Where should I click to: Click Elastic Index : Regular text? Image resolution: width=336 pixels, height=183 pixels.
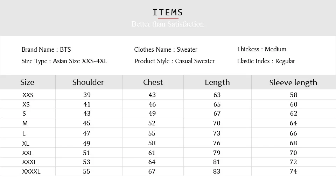(266, 61)
